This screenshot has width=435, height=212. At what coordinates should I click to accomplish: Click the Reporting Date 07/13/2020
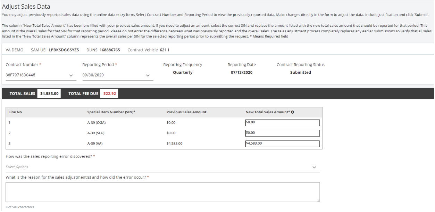tap(242, 72)
